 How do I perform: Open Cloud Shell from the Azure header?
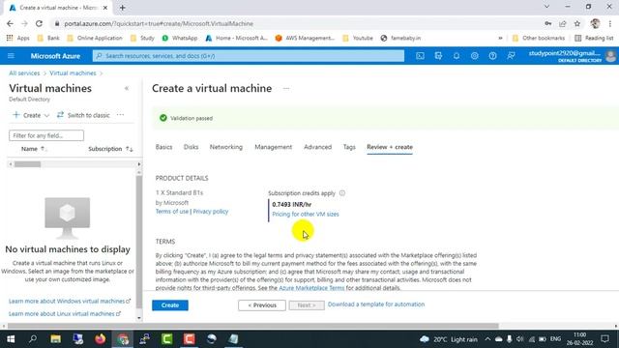click(x=420, y=56)
